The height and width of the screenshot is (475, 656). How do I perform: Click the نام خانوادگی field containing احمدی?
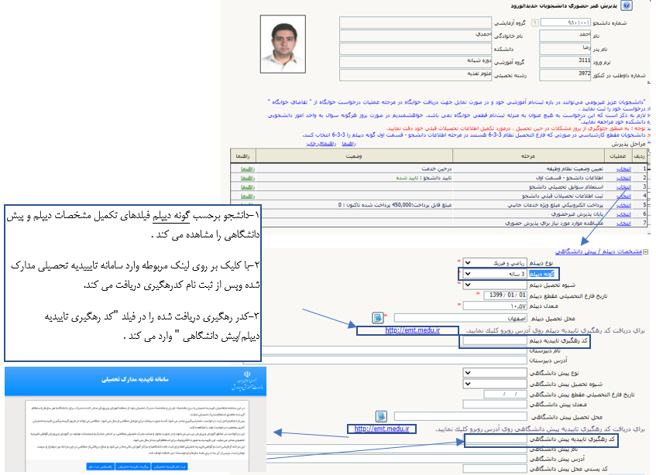415,36
